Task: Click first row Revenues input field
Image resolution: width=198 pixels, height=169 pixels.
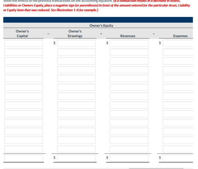Action: coord(129,43)
